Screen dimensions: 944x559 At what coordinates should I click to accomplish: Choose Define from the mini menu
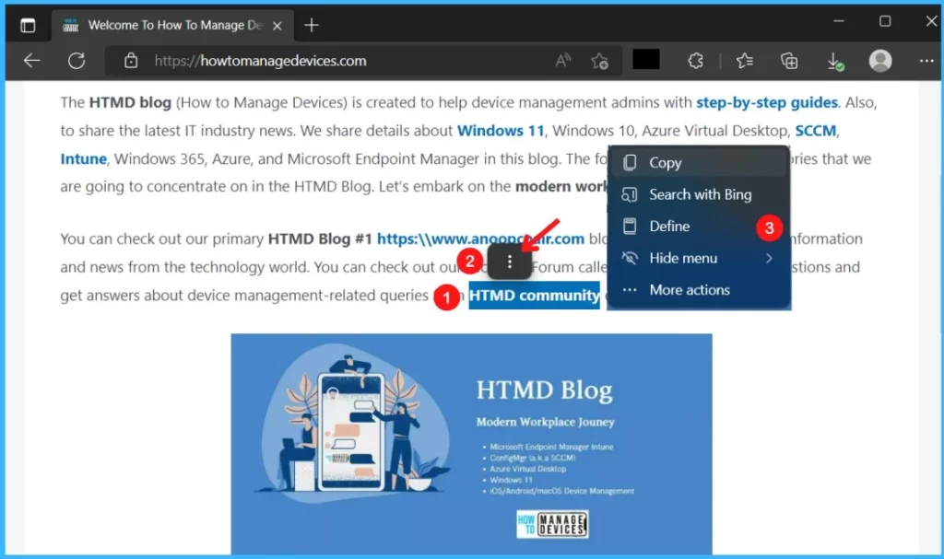tap(699, 227)
